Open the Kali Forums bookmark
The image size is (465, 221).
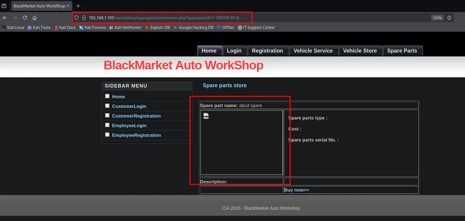[x=92, y=28]
